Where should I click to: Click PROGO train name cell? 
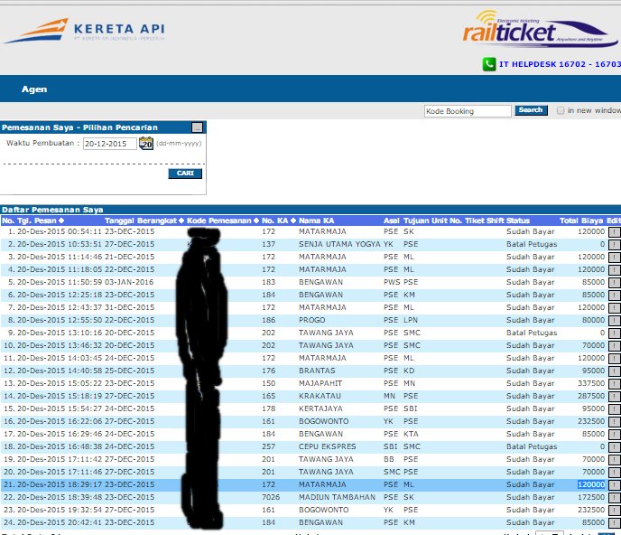tap(311, 320)
